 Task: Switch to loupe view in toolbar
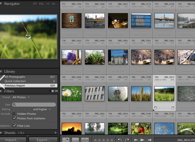pos(75,140)
